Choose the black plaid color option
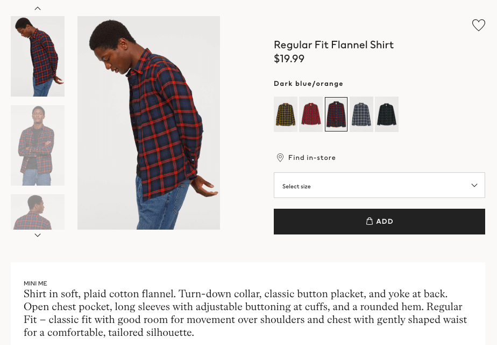The width and height of the screenshot is (497, 345). coord(387,114)
